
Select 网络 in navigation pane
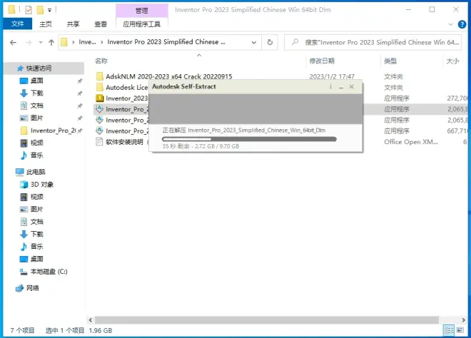point(32,288)
